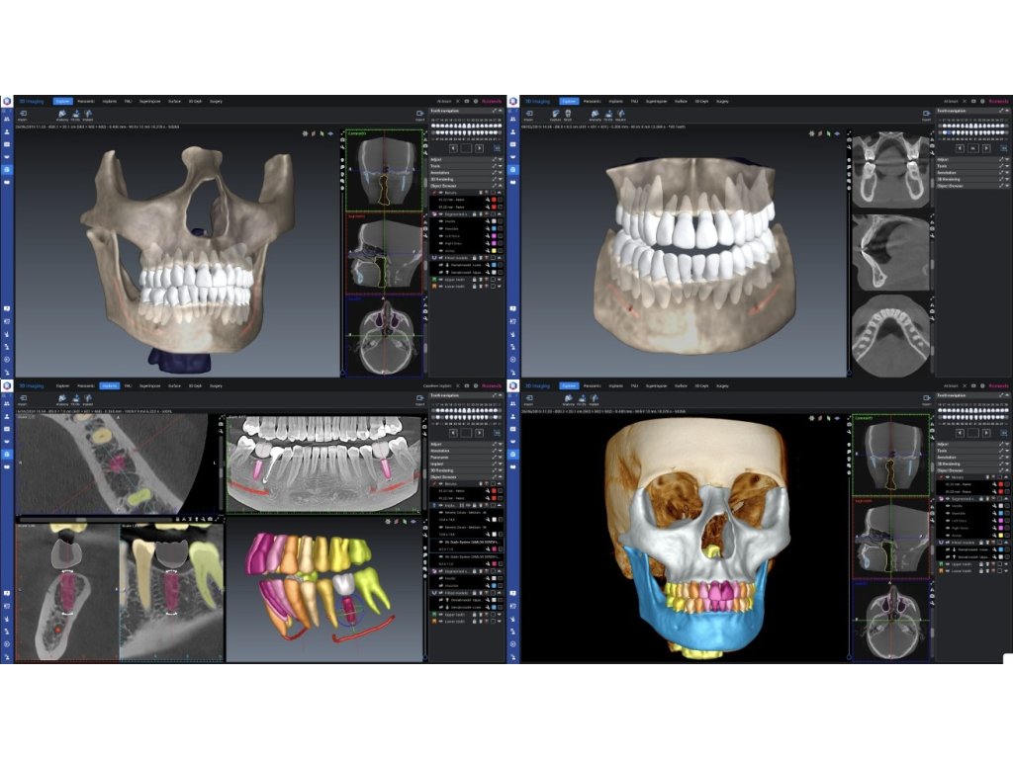Image resolution: width=1013 pixels, height=759 pixels.
Task: Click Anatomy tool icon in top-left window
Action: [62, 115]
